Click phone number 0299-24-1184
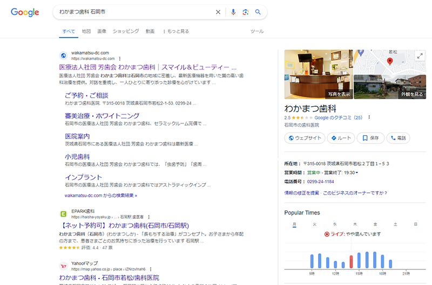 [x=320, y=182]
